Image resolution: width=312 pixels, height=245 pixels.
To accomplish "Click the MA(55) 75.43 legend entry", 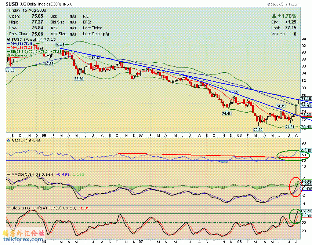I will pyautogui.click(x=20, y=43).
